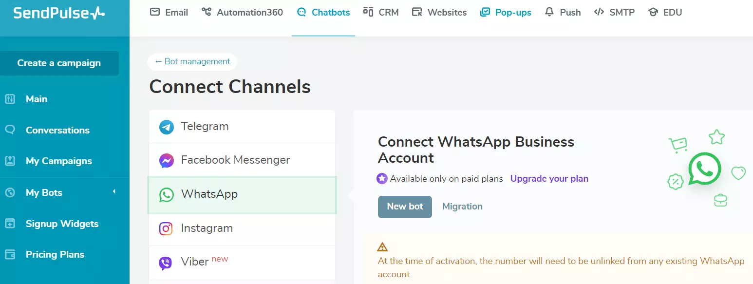Open the Push tab
The image size is (753, 284).
pyautogui.click(x=563, y=12)
